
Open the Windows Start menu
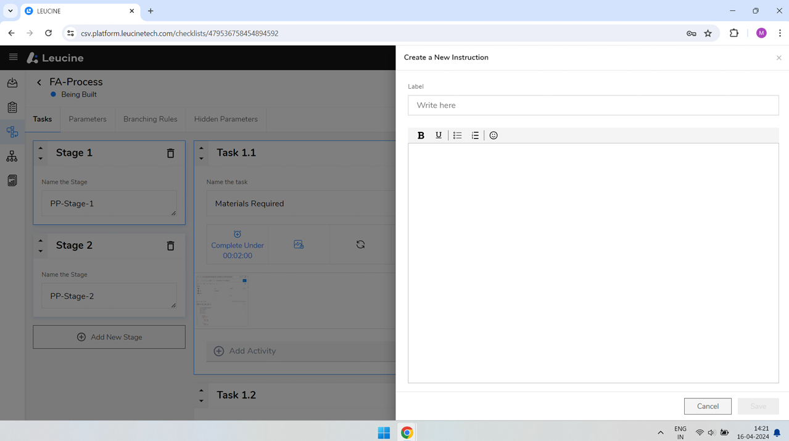[x=384, y=432]
